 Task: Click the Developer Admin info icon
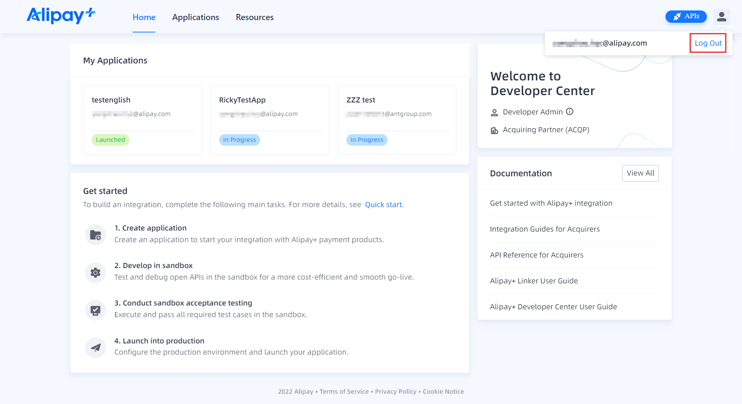(570, 112)
